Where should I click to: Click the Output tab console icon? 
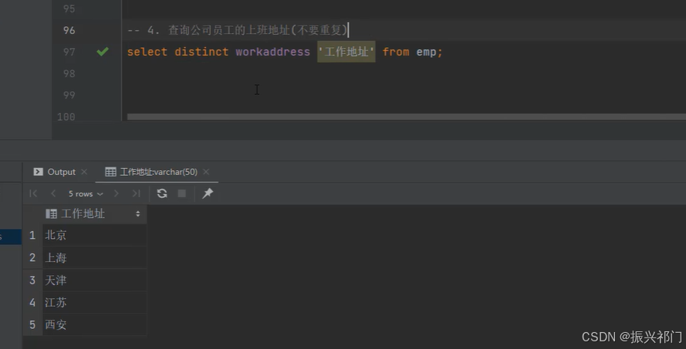click(38, 172)
